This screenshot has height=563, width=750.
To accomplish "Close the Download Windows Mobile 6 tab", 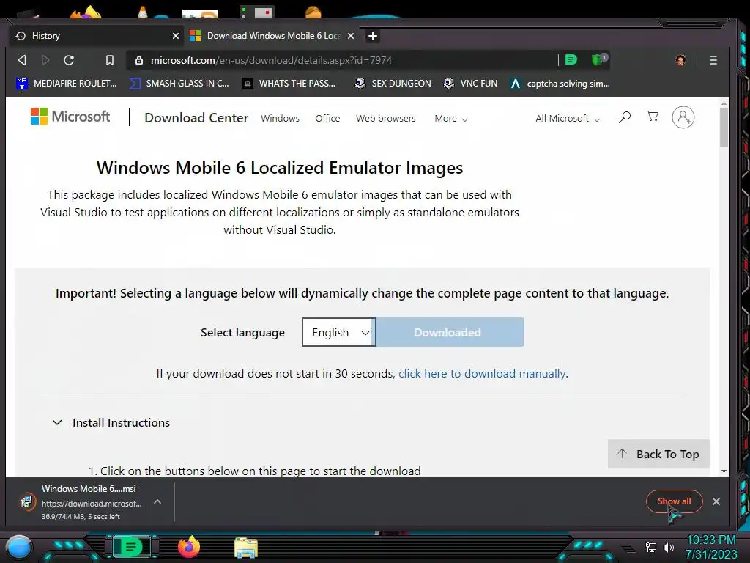I will pyautogui.click(x=351, y=36).
